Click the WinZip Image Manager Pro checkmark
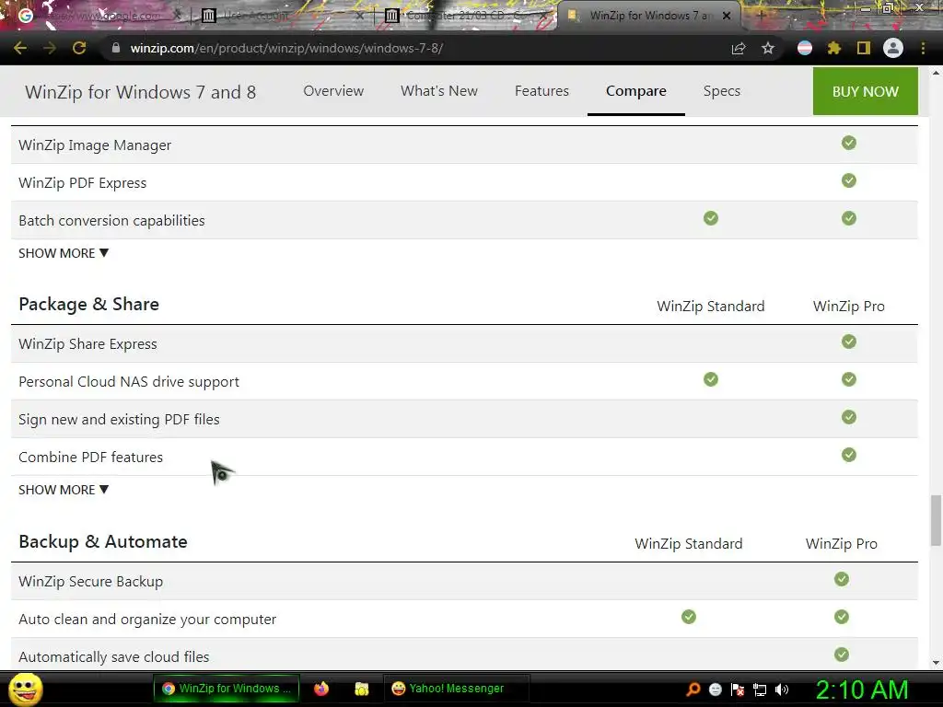Screen dimensions: 943x707 848,143
